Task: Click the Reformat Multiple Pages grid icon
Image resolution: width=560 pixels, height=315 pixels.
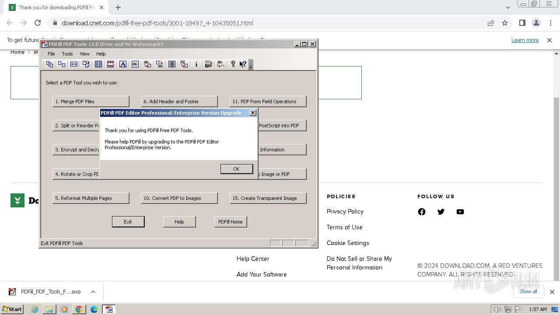Action: [98, 64]
